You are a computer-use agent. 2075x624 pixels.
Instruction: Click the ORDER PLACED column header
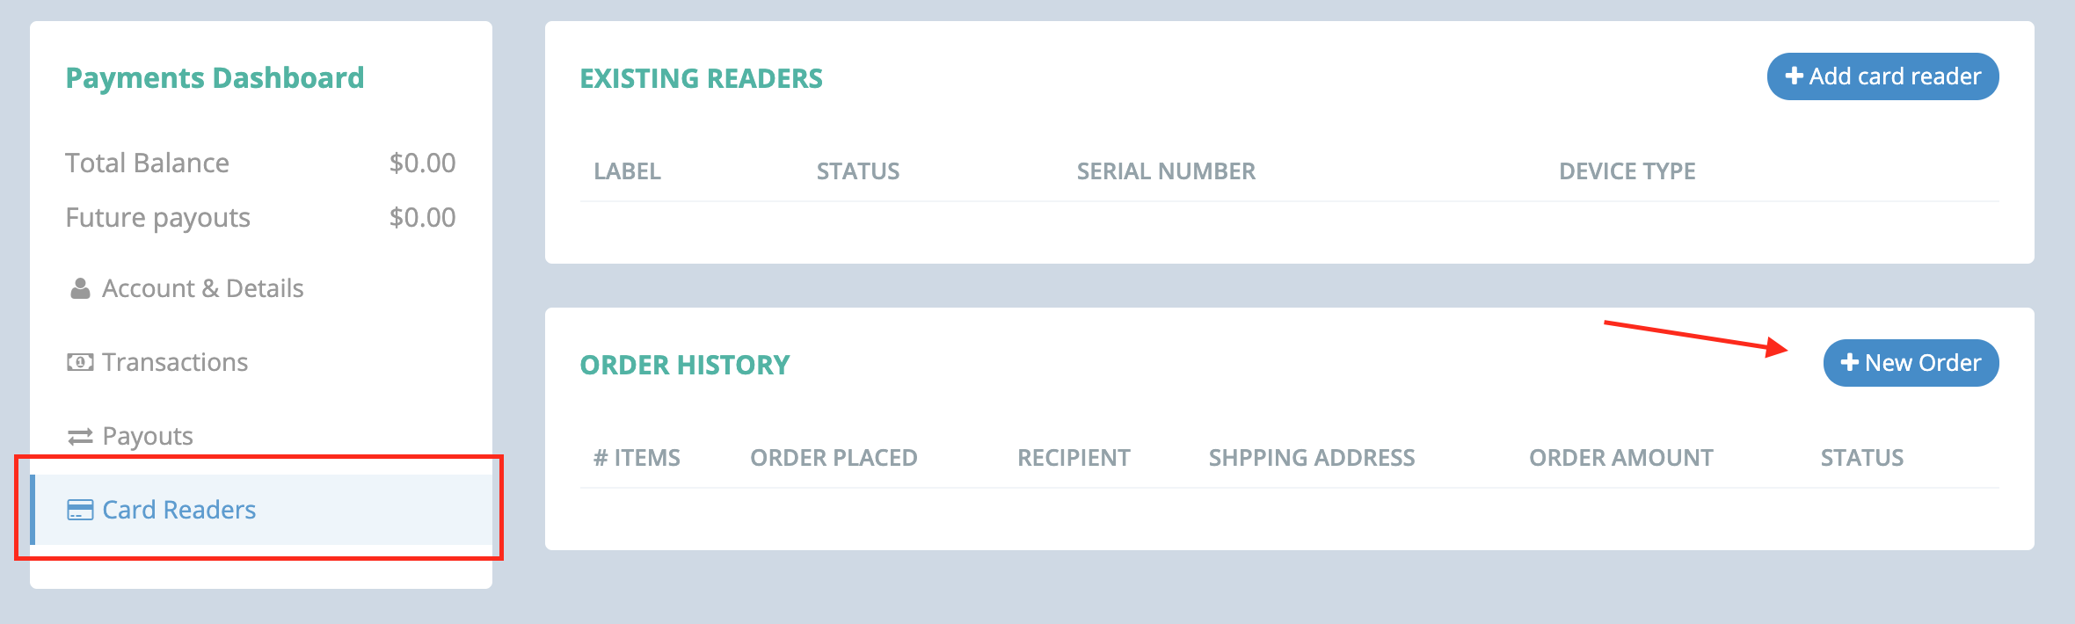834,457
